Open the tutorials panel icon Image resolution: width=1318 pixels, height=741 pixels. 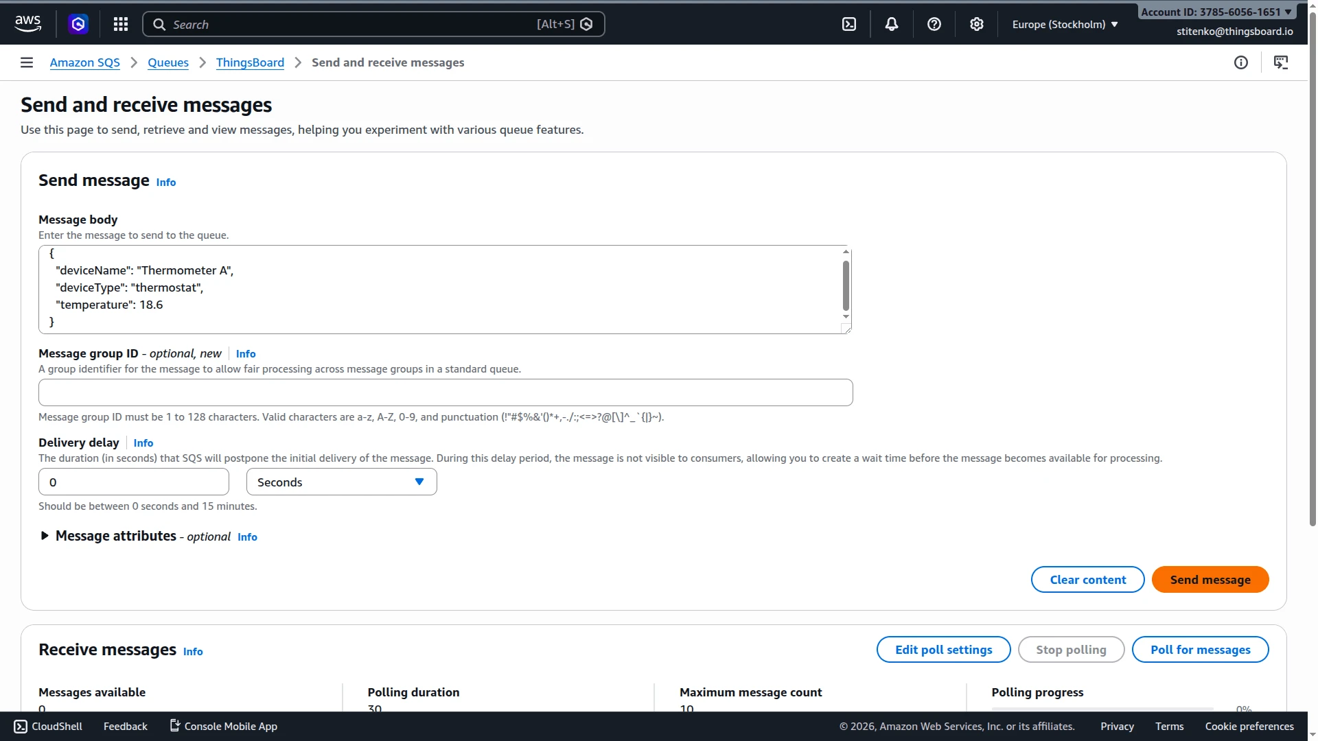(1281, 62)
